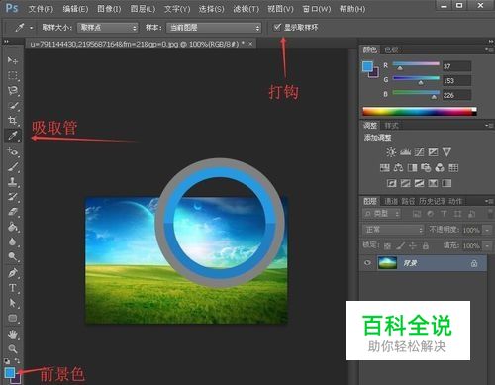Select the Crop tool

point(13,121)
